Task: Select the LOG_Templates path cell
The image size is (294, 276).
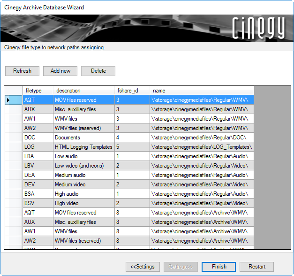Action: 202,147
